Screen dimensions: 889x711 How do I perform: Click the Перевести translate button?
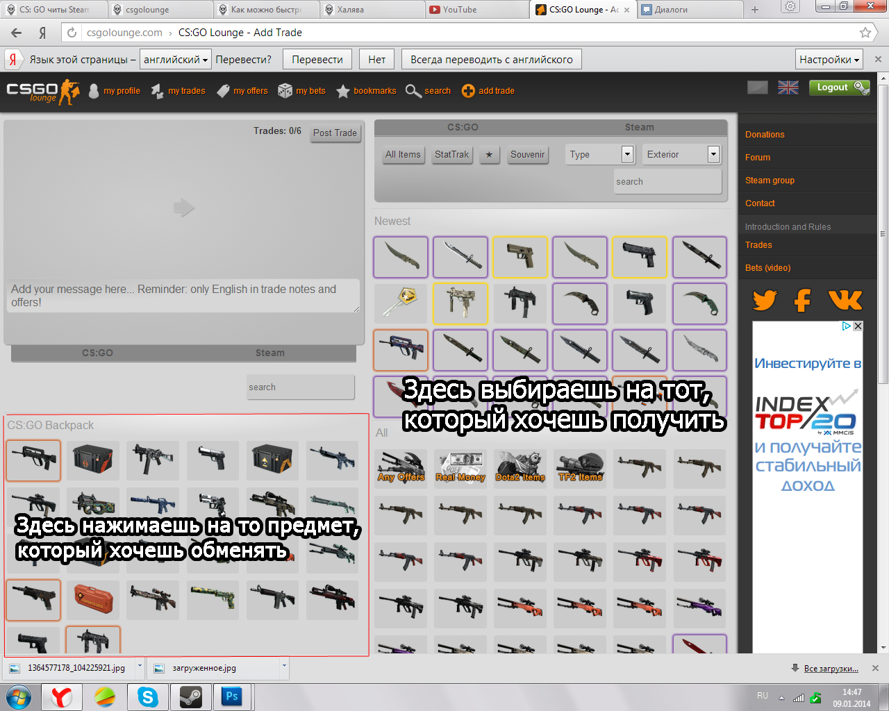pyautogui.click(x=317, y=60)
